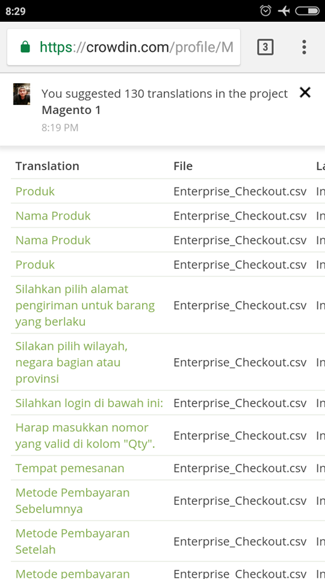Tap the airplane mode status icon
The width and height of the screenshot is (325, 579).
pos(283,11)
